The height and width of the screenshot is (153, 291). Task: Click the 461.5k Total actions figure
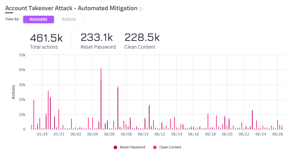click(46, 38)
